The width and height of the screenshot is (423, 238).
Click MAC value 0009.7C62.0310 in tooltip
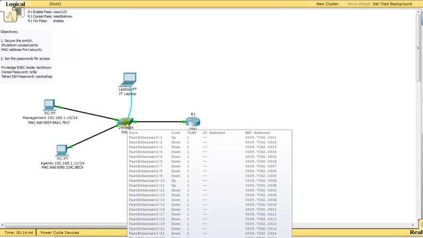coord(261,210)
